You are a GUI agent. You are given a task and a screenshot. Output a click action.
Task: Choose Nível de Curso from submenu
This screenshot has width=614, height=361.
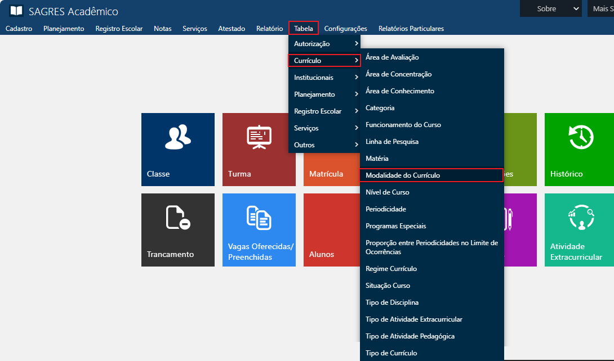pos(388,192)
